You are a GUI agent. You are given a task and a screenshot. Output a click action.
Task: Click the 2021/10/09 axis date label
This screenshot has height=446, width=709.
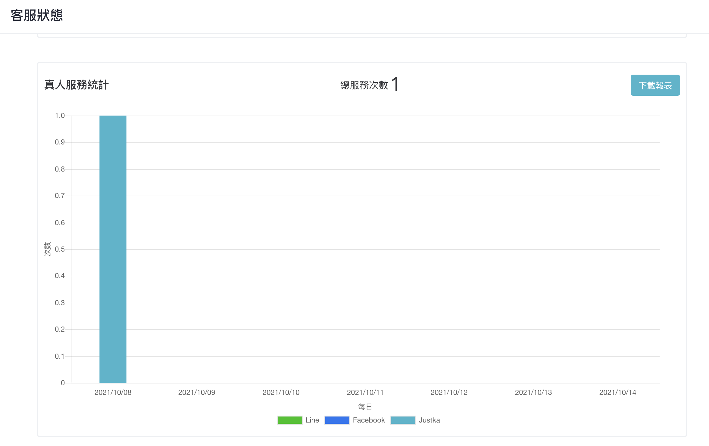197,392
